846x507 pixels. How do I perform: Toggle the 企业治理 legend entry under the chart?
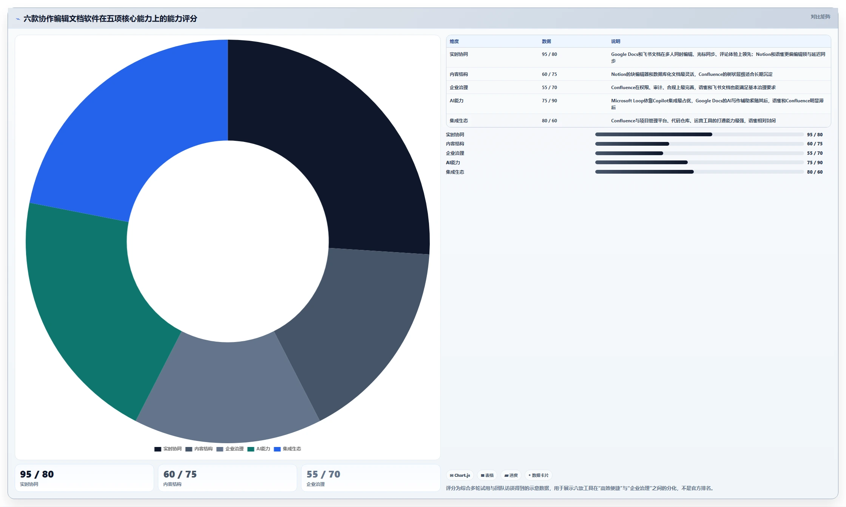click(x=230, y=449)
